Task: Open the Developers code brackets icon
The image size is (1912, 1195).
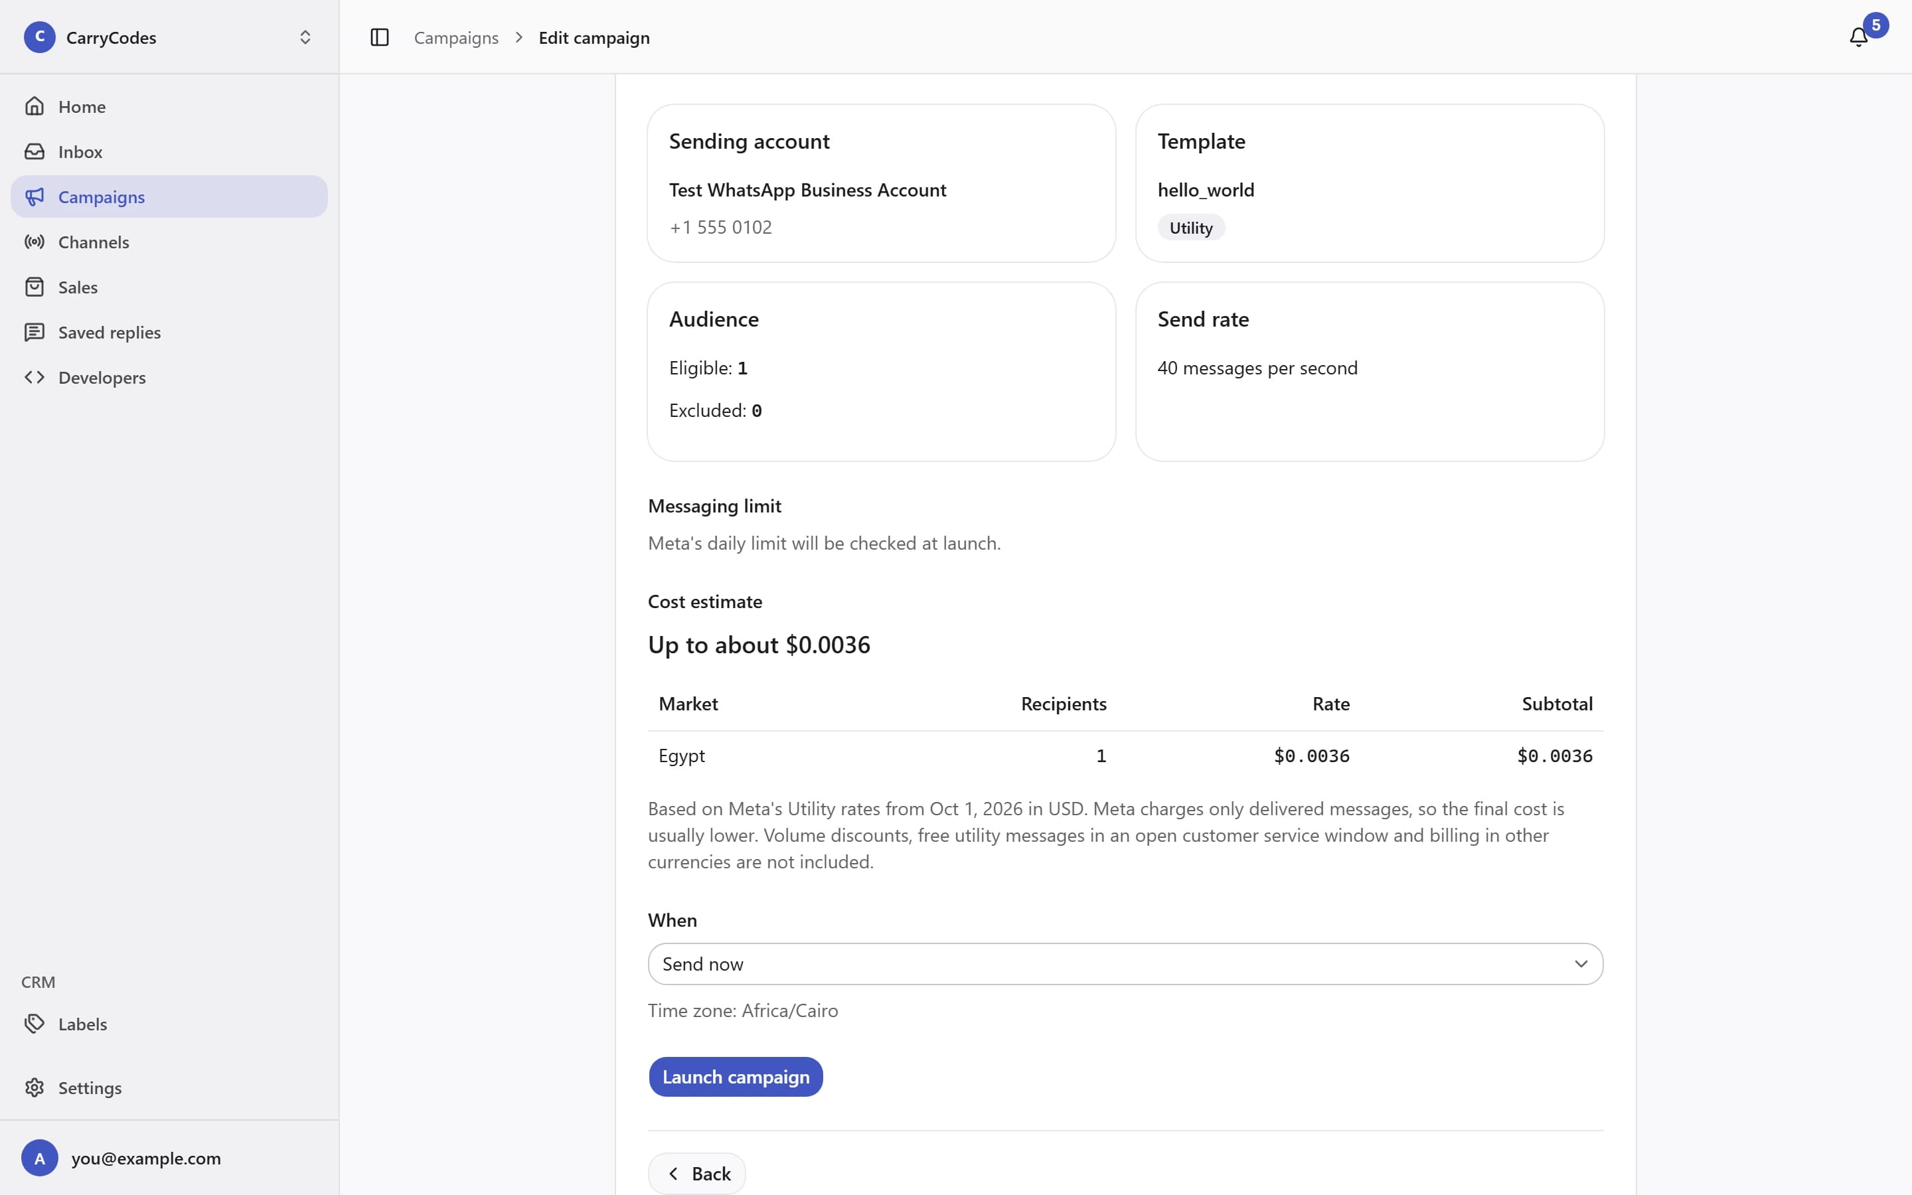Action: (34, 377)
